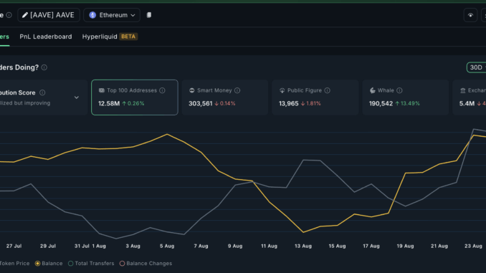Screen dimensions: 486x273
Task: Open the Ethereum network dropdown
Action: (x=112, y=15)
